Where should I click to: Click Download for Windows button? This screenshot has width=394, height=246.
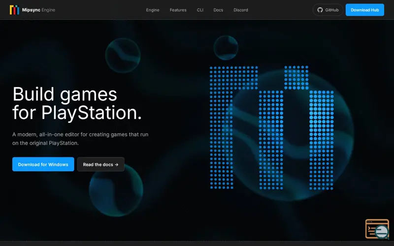coord(43,164)
